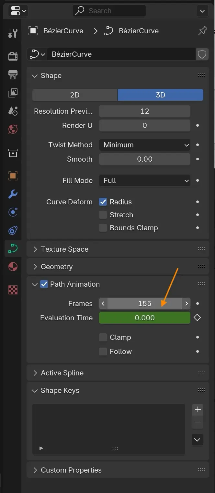Click the fake user shield icon
Screen dimensions: 215x493
[202, 54]
